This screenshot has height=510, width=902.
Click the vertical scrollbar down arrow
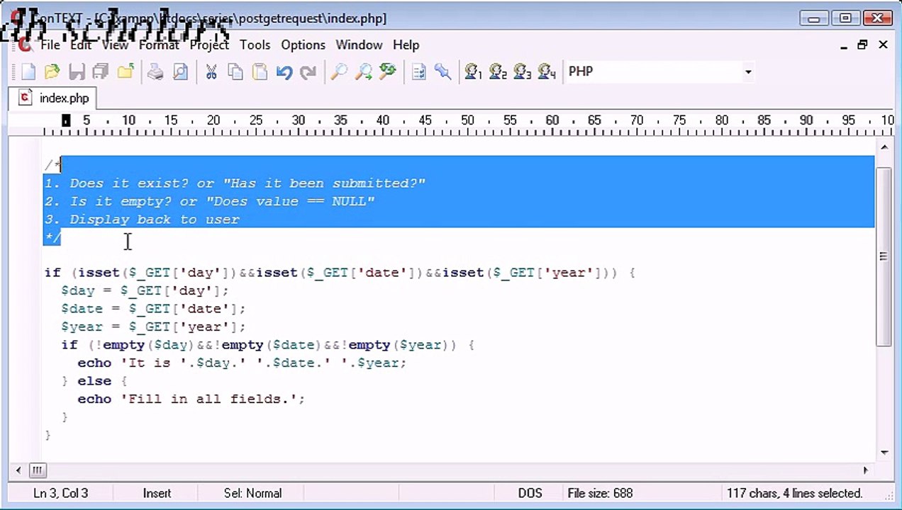point(884,452)
